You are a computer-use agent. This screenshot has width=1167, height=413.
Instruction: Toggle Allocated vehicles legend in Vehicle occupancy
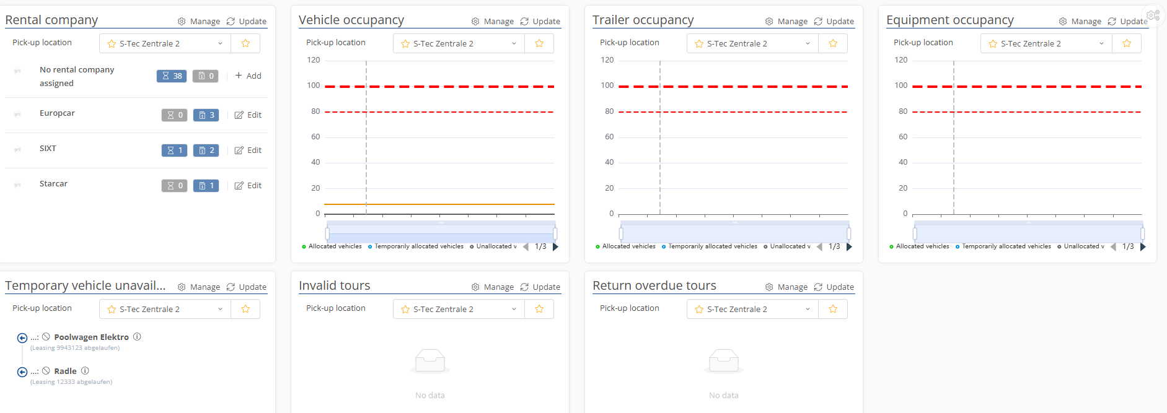point(332,246)
